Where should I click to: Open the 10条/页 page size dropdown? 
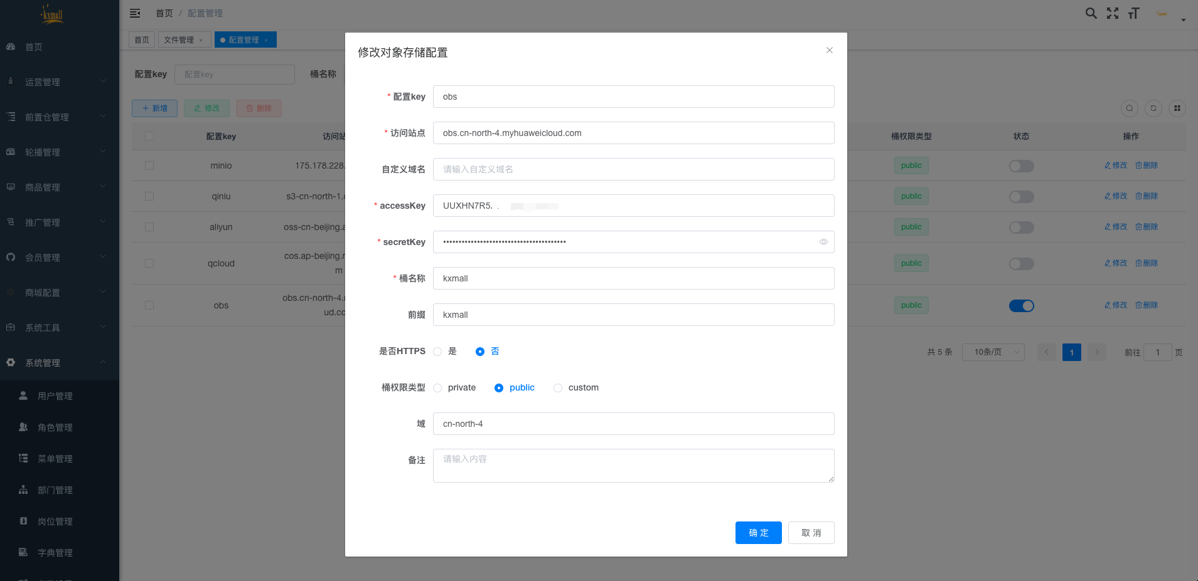click(993, 352)
